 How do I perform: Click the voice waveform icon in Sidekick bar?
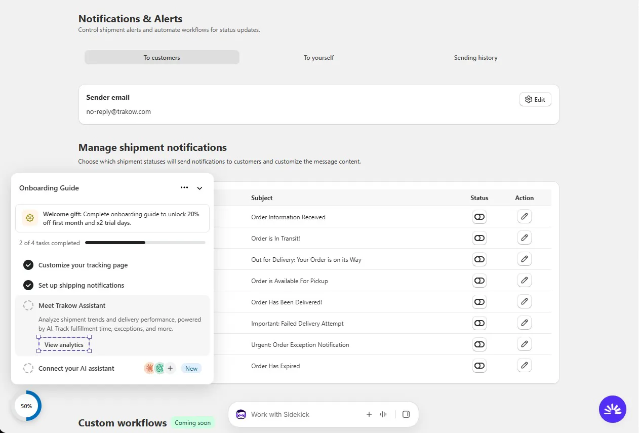point(383,414)
